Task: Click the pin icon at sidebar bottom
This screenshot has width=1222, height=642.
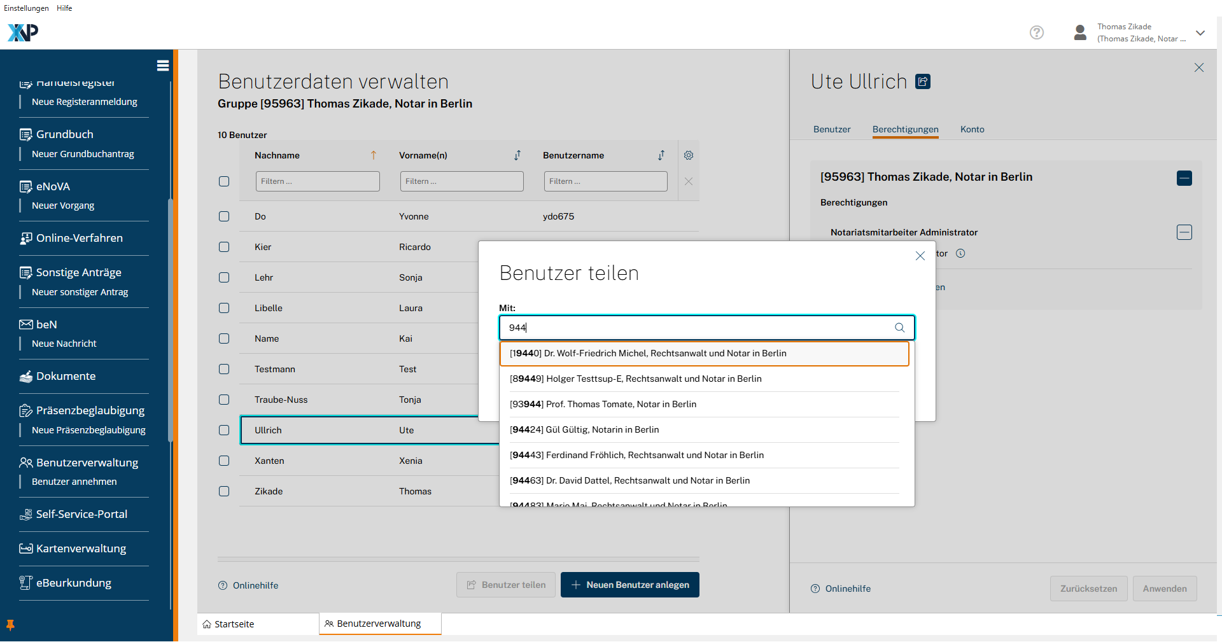Action: (10, 625)
